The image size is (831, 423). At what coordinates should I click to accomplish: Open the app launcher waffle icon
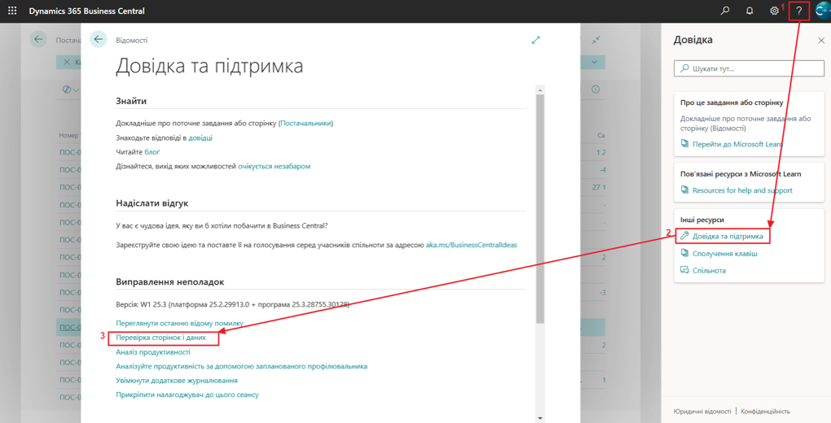click(12, 11)
